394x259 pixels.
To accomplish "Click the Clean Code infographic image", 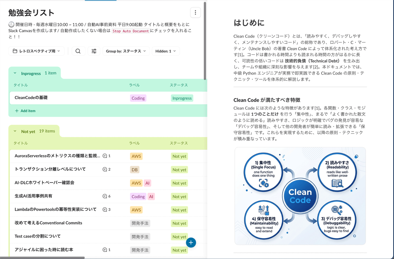I will (300, 196).
